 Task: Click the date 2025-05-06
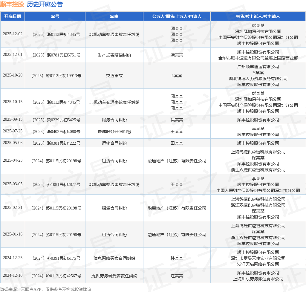13,143
